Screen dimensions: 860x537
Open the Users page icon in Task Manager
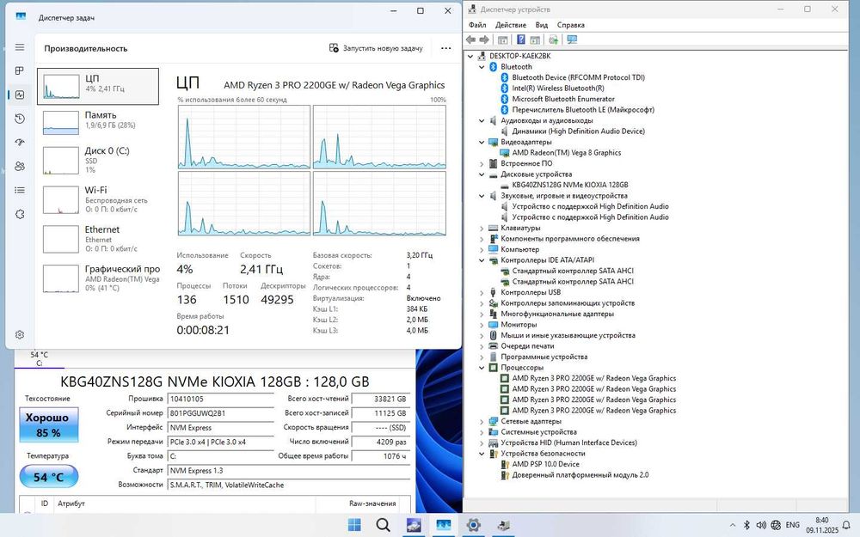pyautogui.click(x=20, y=167)
